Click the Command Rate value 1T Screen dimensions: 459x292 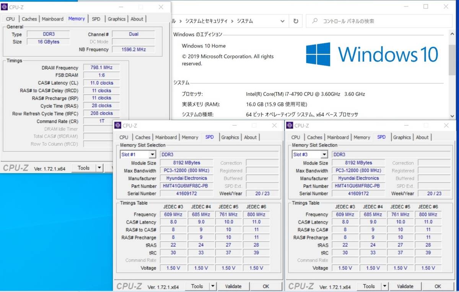pyautogui.click(x=101, y=121)
